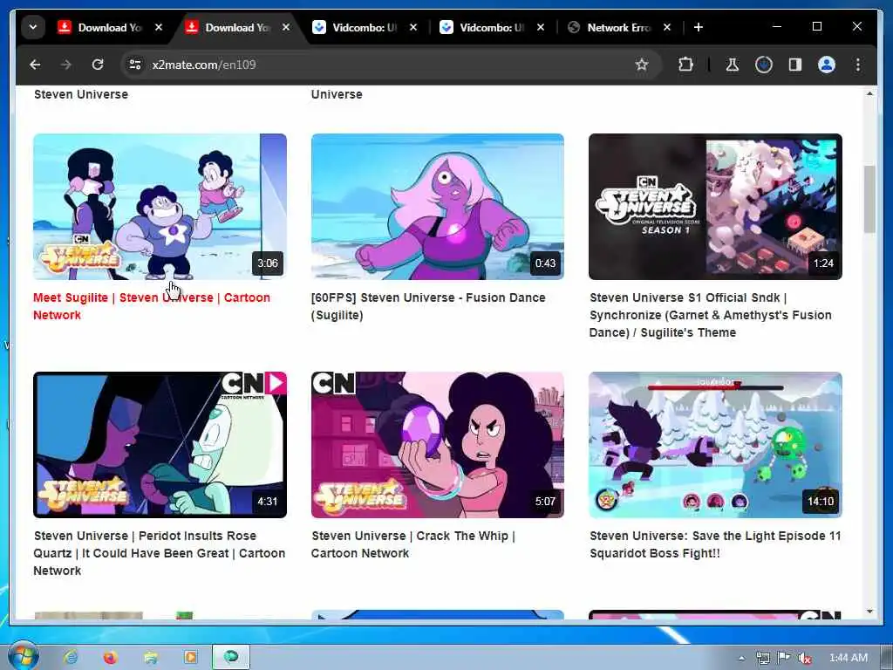Close the first Download tab
Image resolution: width=893 pixels, height=670 pixels.
point(159,27)
